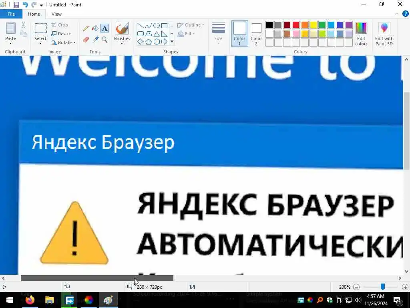
Task: Zoom in with the plus button
Action: click(x=405, y=287)
